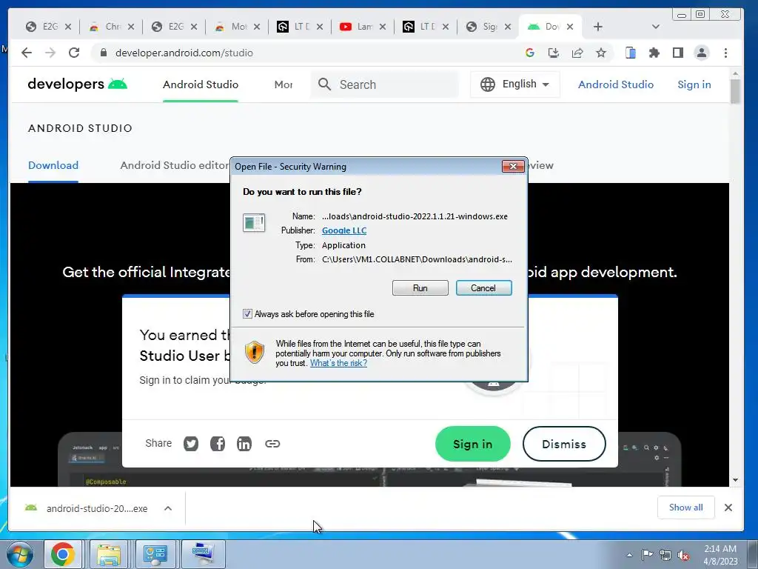Open Windows Explorer from the taskbar
The width and height of the screenshot is (758, 569).
(109, 554)
